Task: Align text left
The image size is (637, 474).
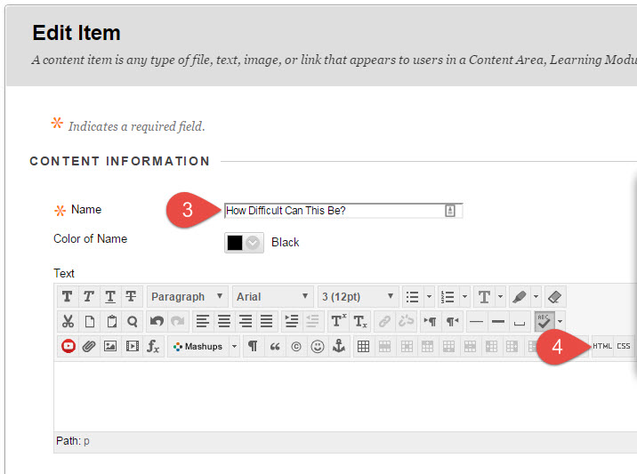Action: click(203, 322)
